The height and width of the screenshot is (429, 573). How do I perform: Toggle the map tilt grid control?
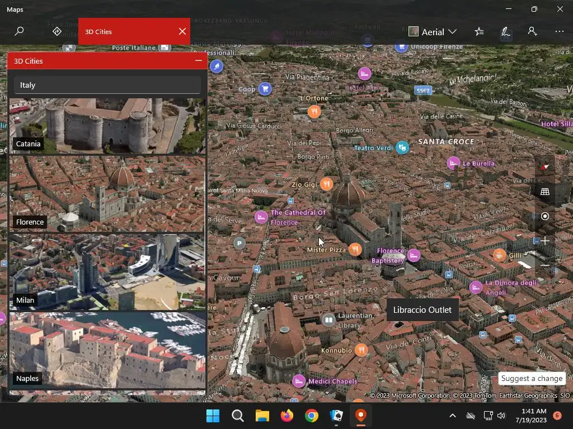click(x=545, y=192)
